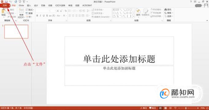The image size is (209, 110).
Task: Open the Change Case (Aa) dropdown
Action: [x=59, y=15]
